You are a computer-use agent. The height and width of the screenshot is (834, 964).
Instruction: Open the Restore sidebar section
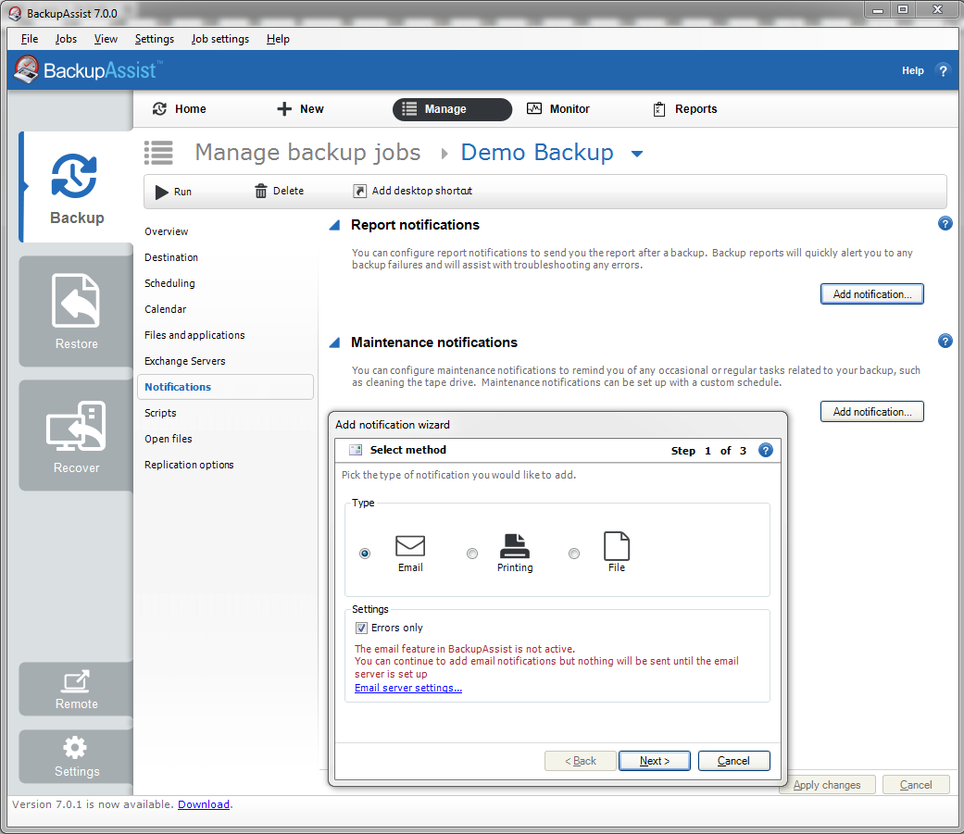coord(76,311)
